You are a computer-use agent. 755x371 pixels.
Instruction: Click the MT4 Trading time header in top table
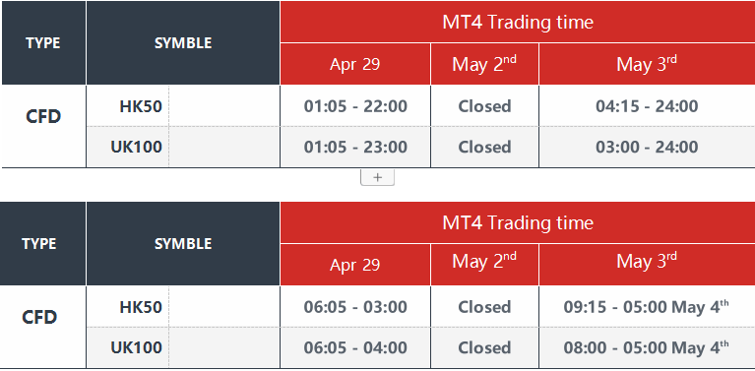click(518, 22)
